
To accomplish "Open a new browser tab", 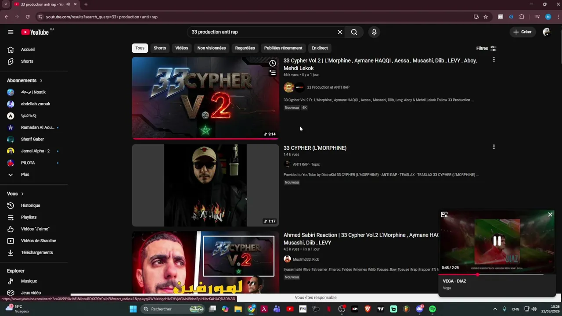I will click(x=86, y=4).
